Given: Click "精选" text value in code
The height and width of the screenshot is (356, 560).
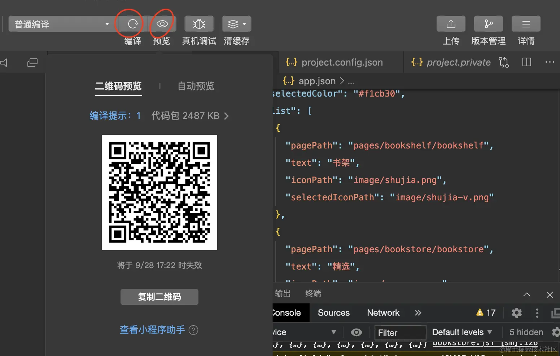Looking at the screenshot, I should [x=341, y=267].
